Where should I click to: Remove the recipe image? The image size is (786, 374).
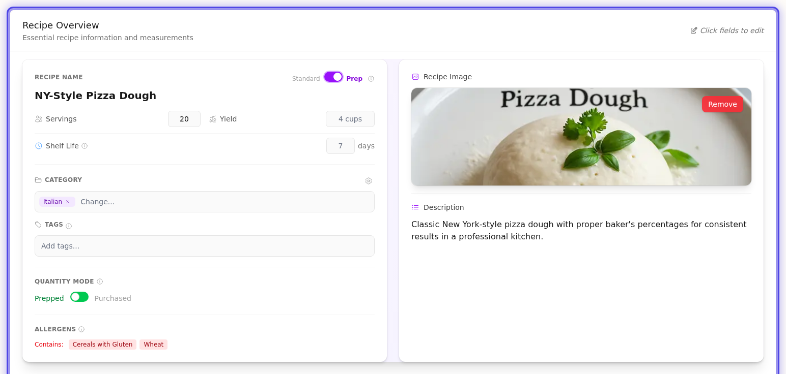pyautogui.click(x=722, y=104)
